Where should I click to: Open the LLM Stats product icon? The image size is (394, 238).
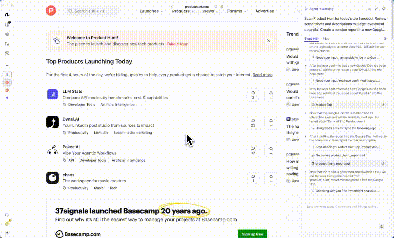52,95
